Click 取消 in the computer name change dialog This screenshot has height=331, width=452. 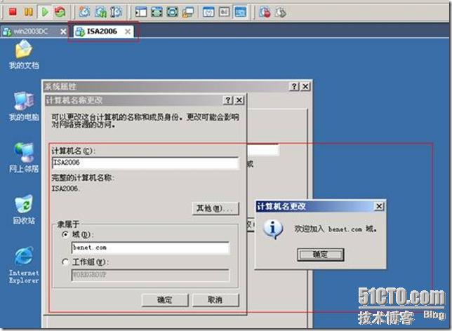click(x=215, y=300)
